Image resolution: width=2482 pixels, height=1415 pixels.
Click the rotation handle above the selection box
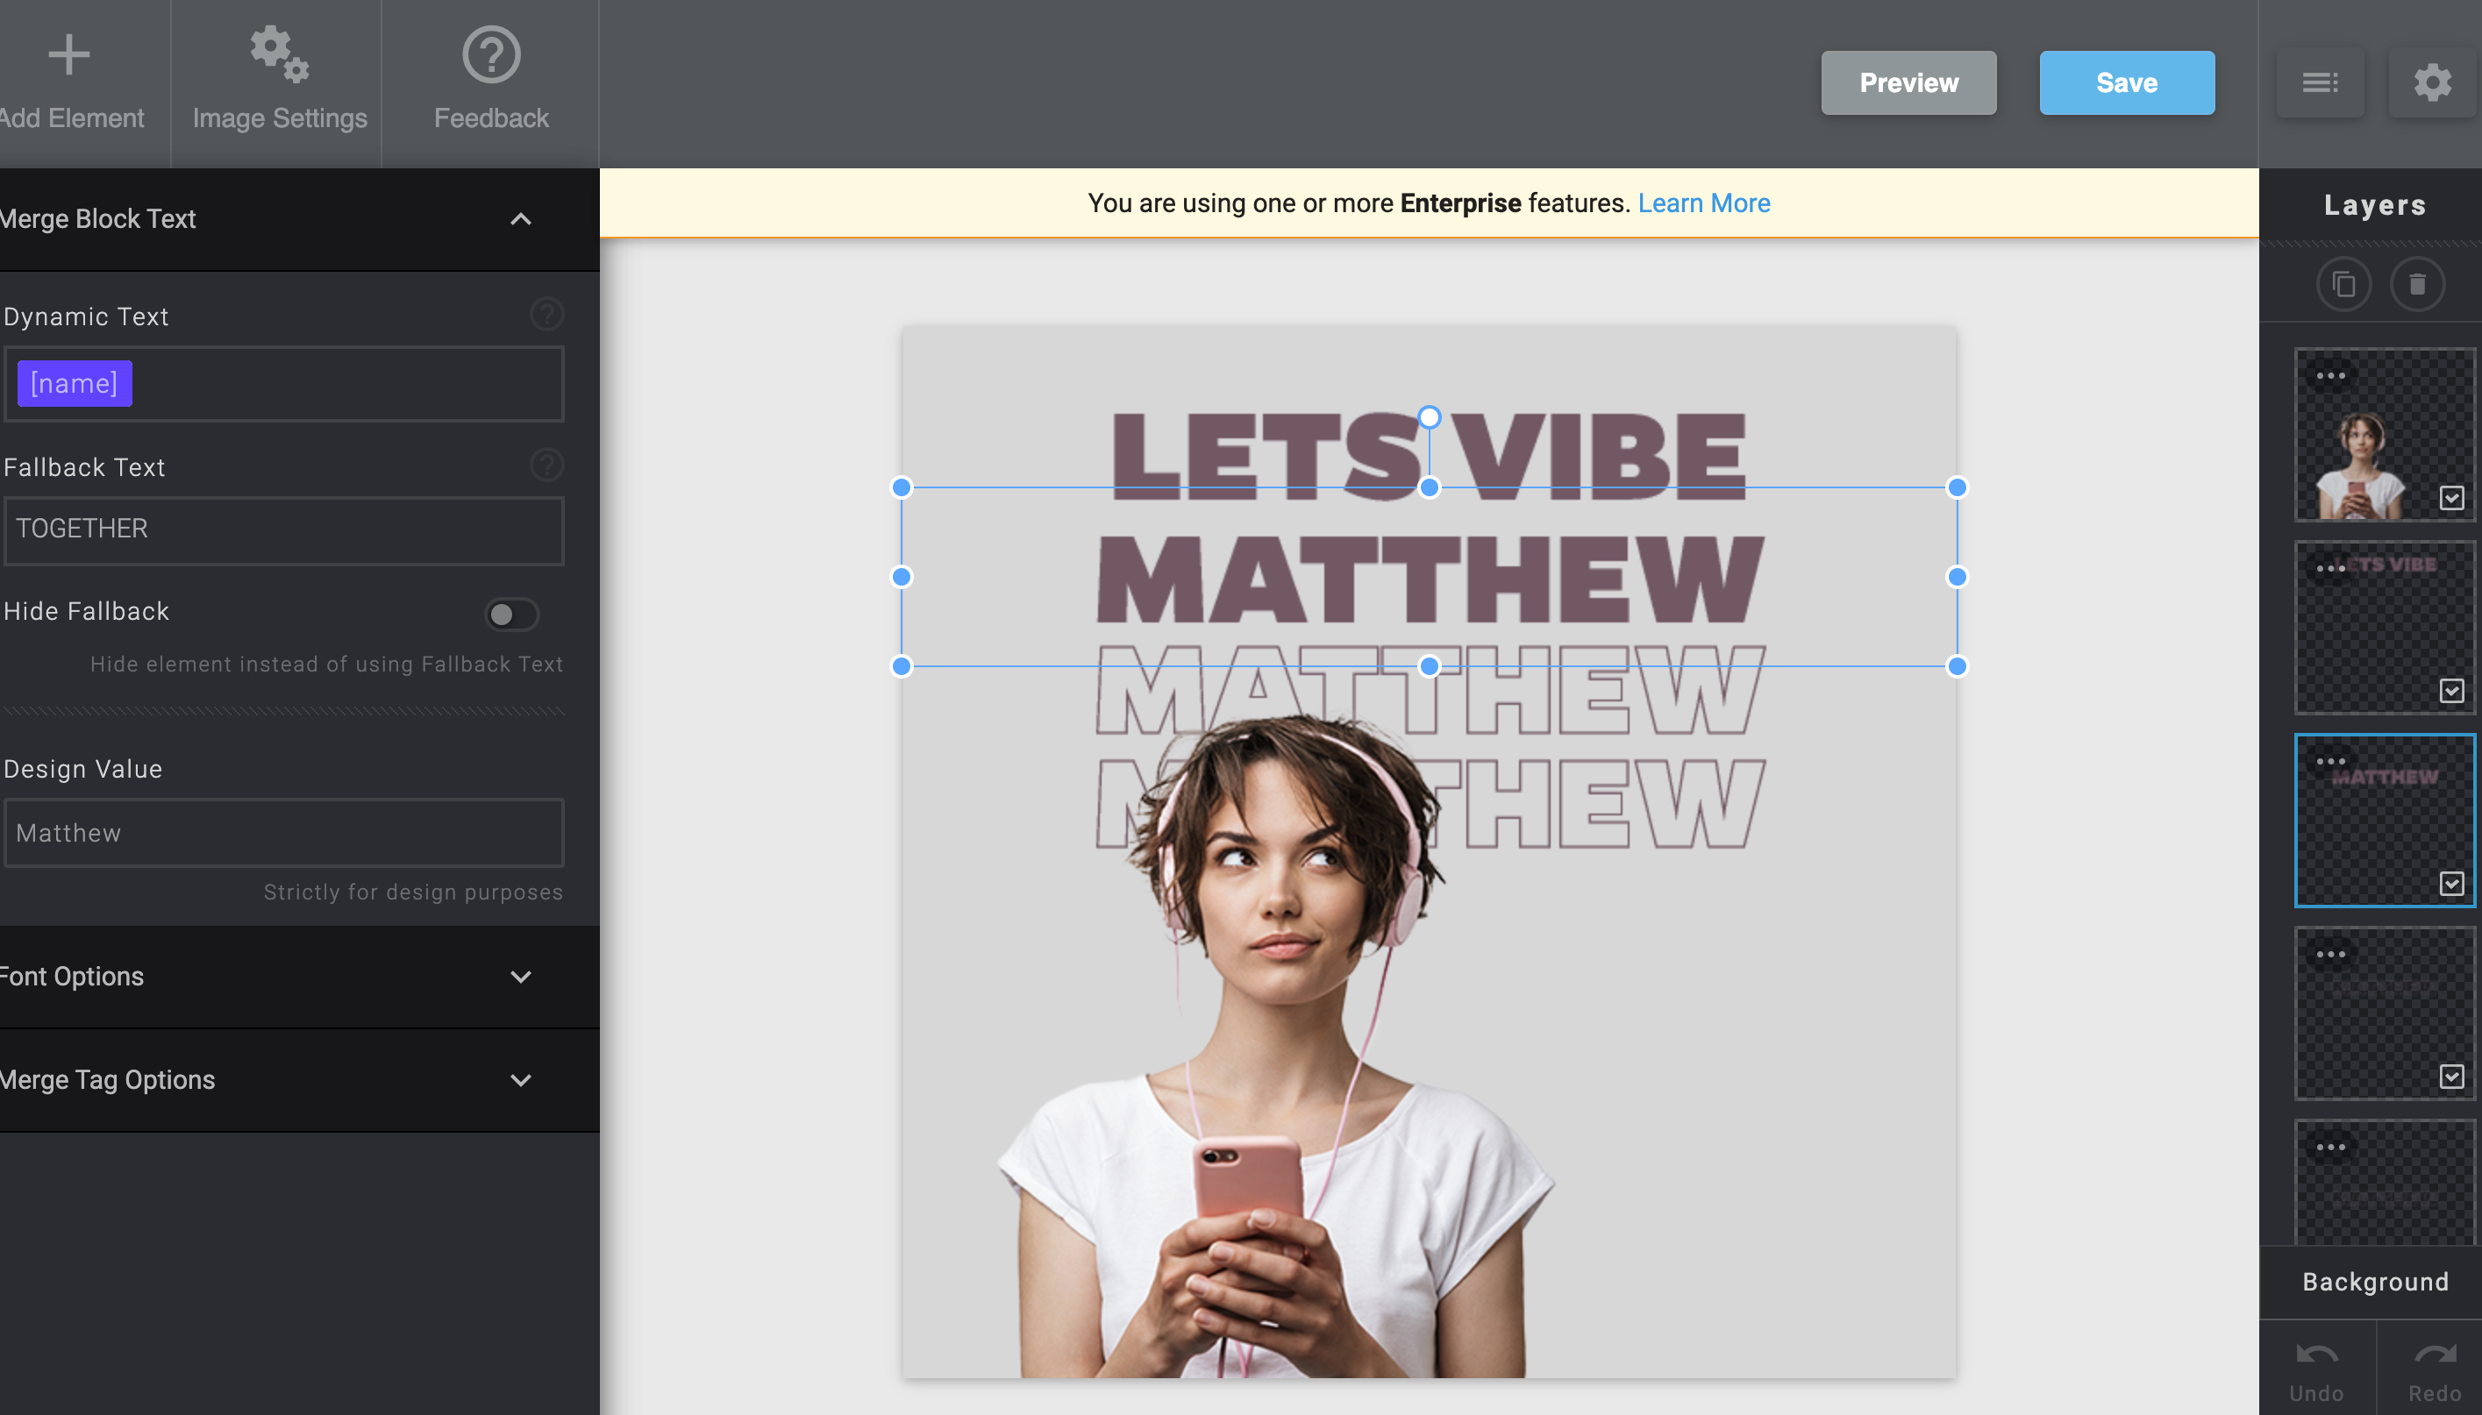1429,417
